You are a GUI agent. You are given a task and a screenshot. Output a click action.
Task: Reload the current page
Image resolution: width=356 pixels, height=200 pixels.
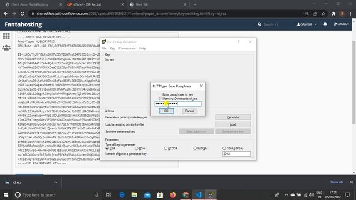(22, 13)
